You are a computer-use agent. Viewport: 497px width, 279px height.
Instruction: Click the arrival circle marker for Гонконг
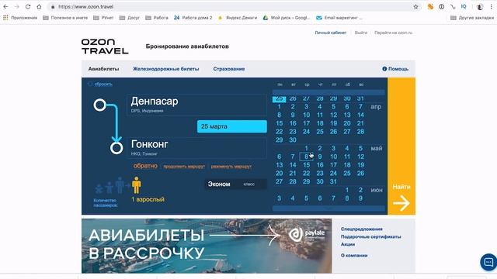click(x=116, y=148)
